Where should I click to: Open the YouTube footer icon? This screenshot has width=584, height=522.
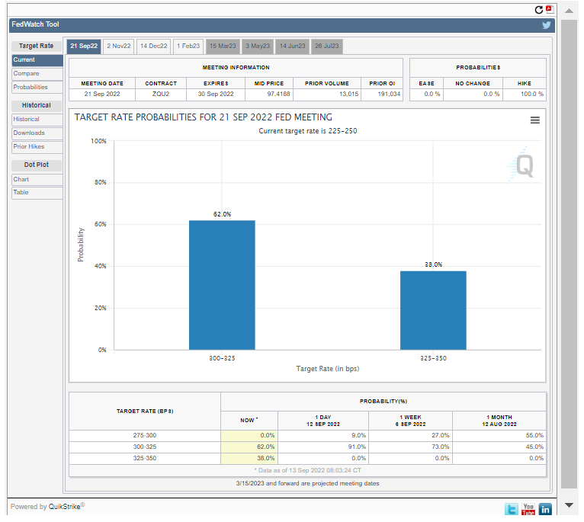pyautogui.click(x=528, y=508)
